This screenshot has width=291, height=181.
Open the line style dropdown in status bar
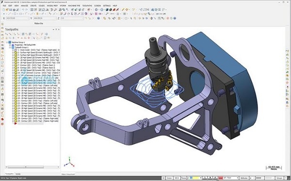tap(263, 178)
